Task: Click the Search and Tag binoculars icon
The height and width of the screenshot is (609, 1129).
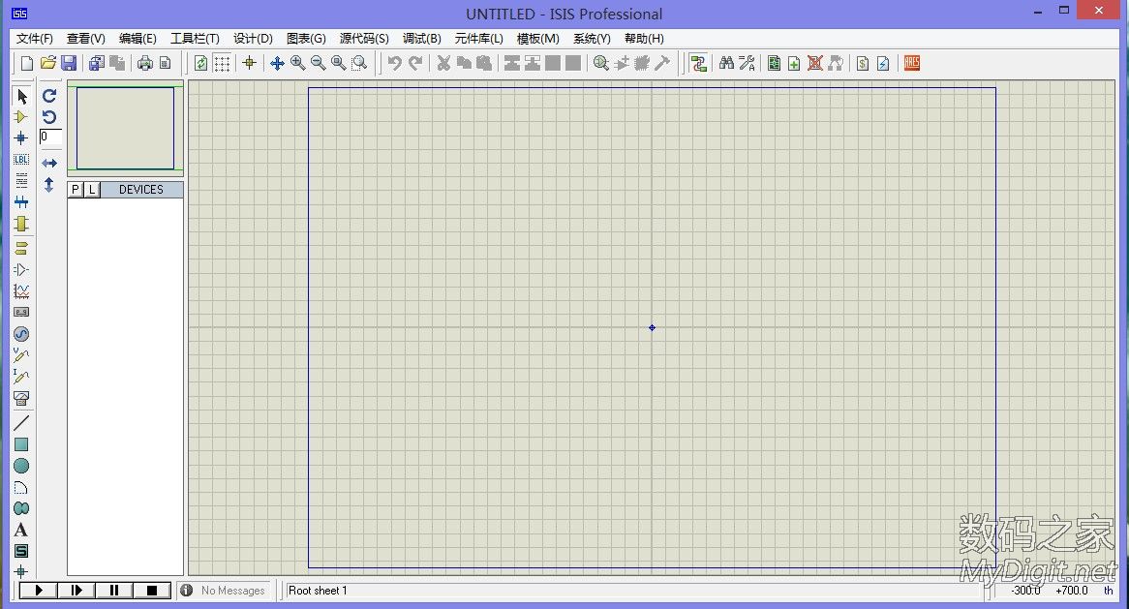Action: [726, 63]
